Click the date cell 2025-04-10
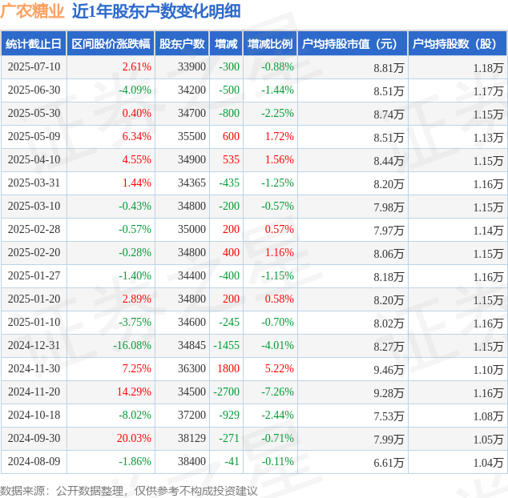508x498 pixels. click(34, 159)
